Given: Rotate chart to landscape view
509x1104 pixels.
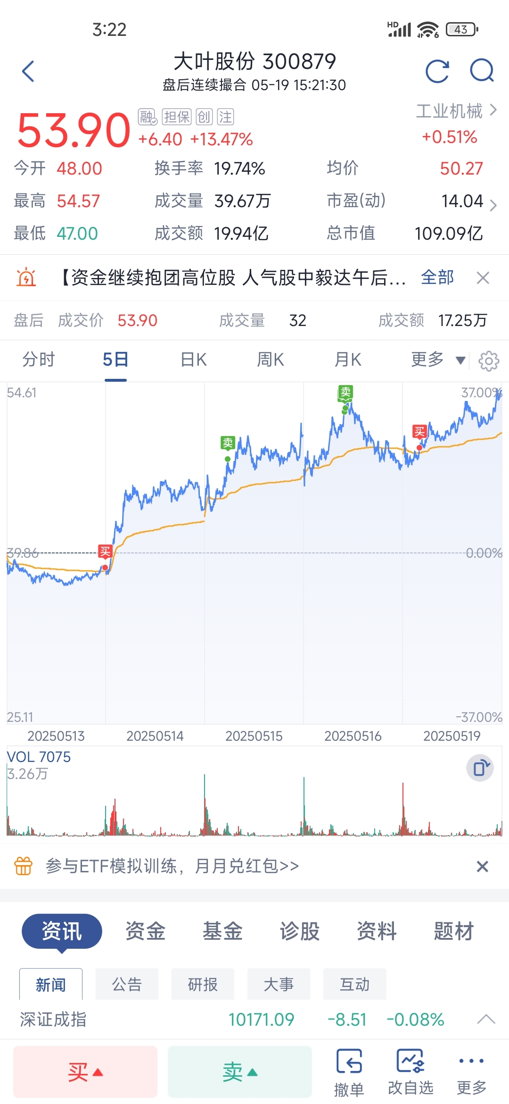Looking at the screenshot, I should (x=480, y=768).
